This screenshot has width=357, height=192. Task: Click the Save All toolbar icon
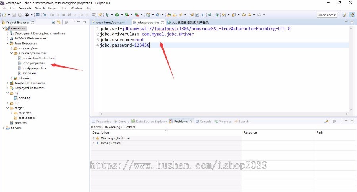coord(20,15)
